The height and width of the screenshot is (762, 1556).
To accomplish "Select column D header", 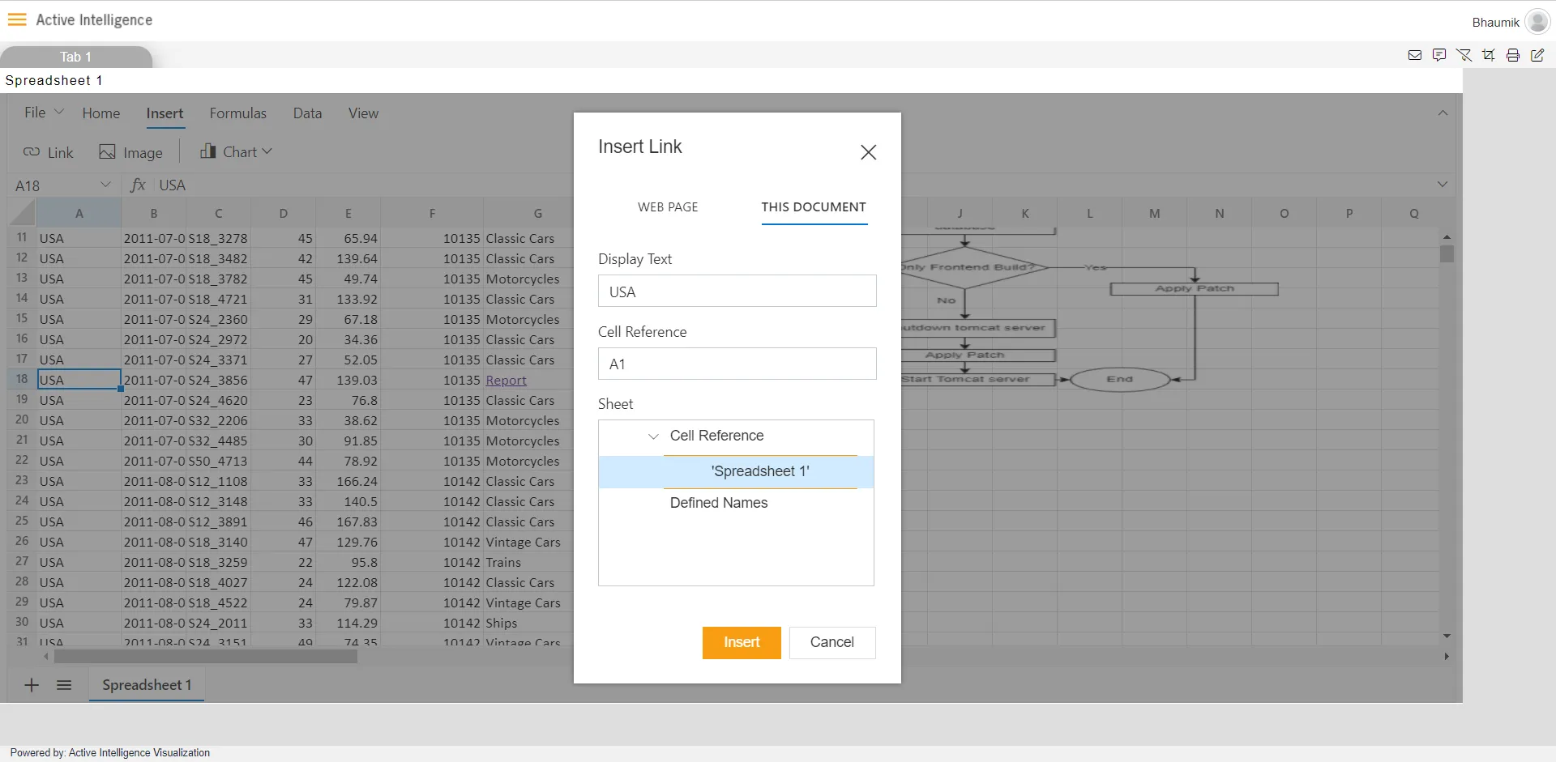I will pyautogui.click(x=283, y=214).
